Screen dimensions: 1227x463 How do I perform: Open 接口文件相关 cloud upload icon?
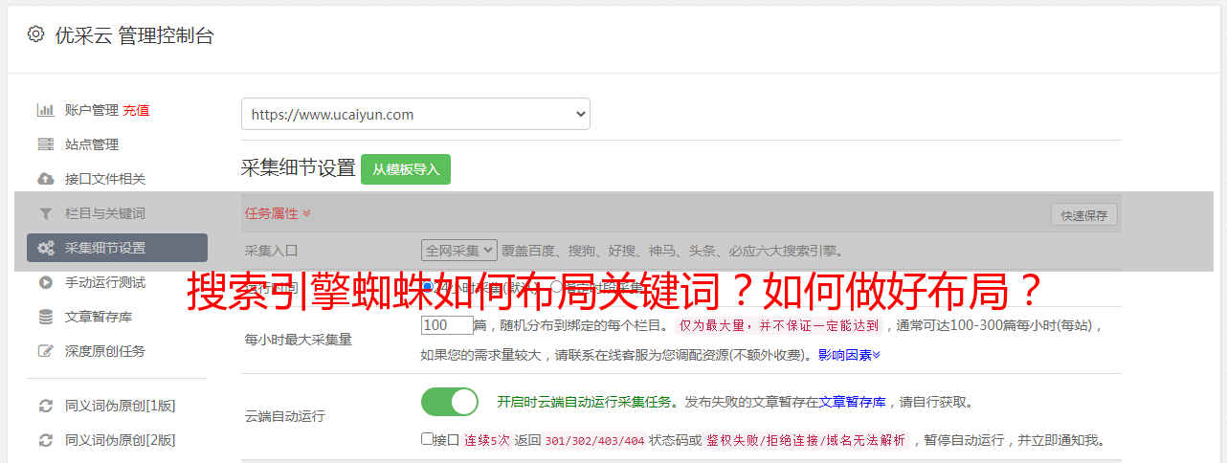[x=45, y=179]
